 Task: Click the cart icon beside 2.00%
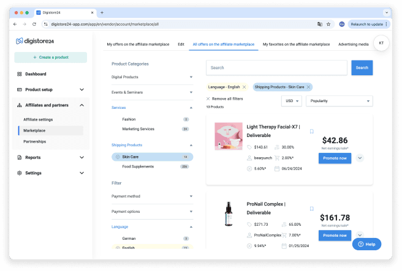(x=277, y=158)
